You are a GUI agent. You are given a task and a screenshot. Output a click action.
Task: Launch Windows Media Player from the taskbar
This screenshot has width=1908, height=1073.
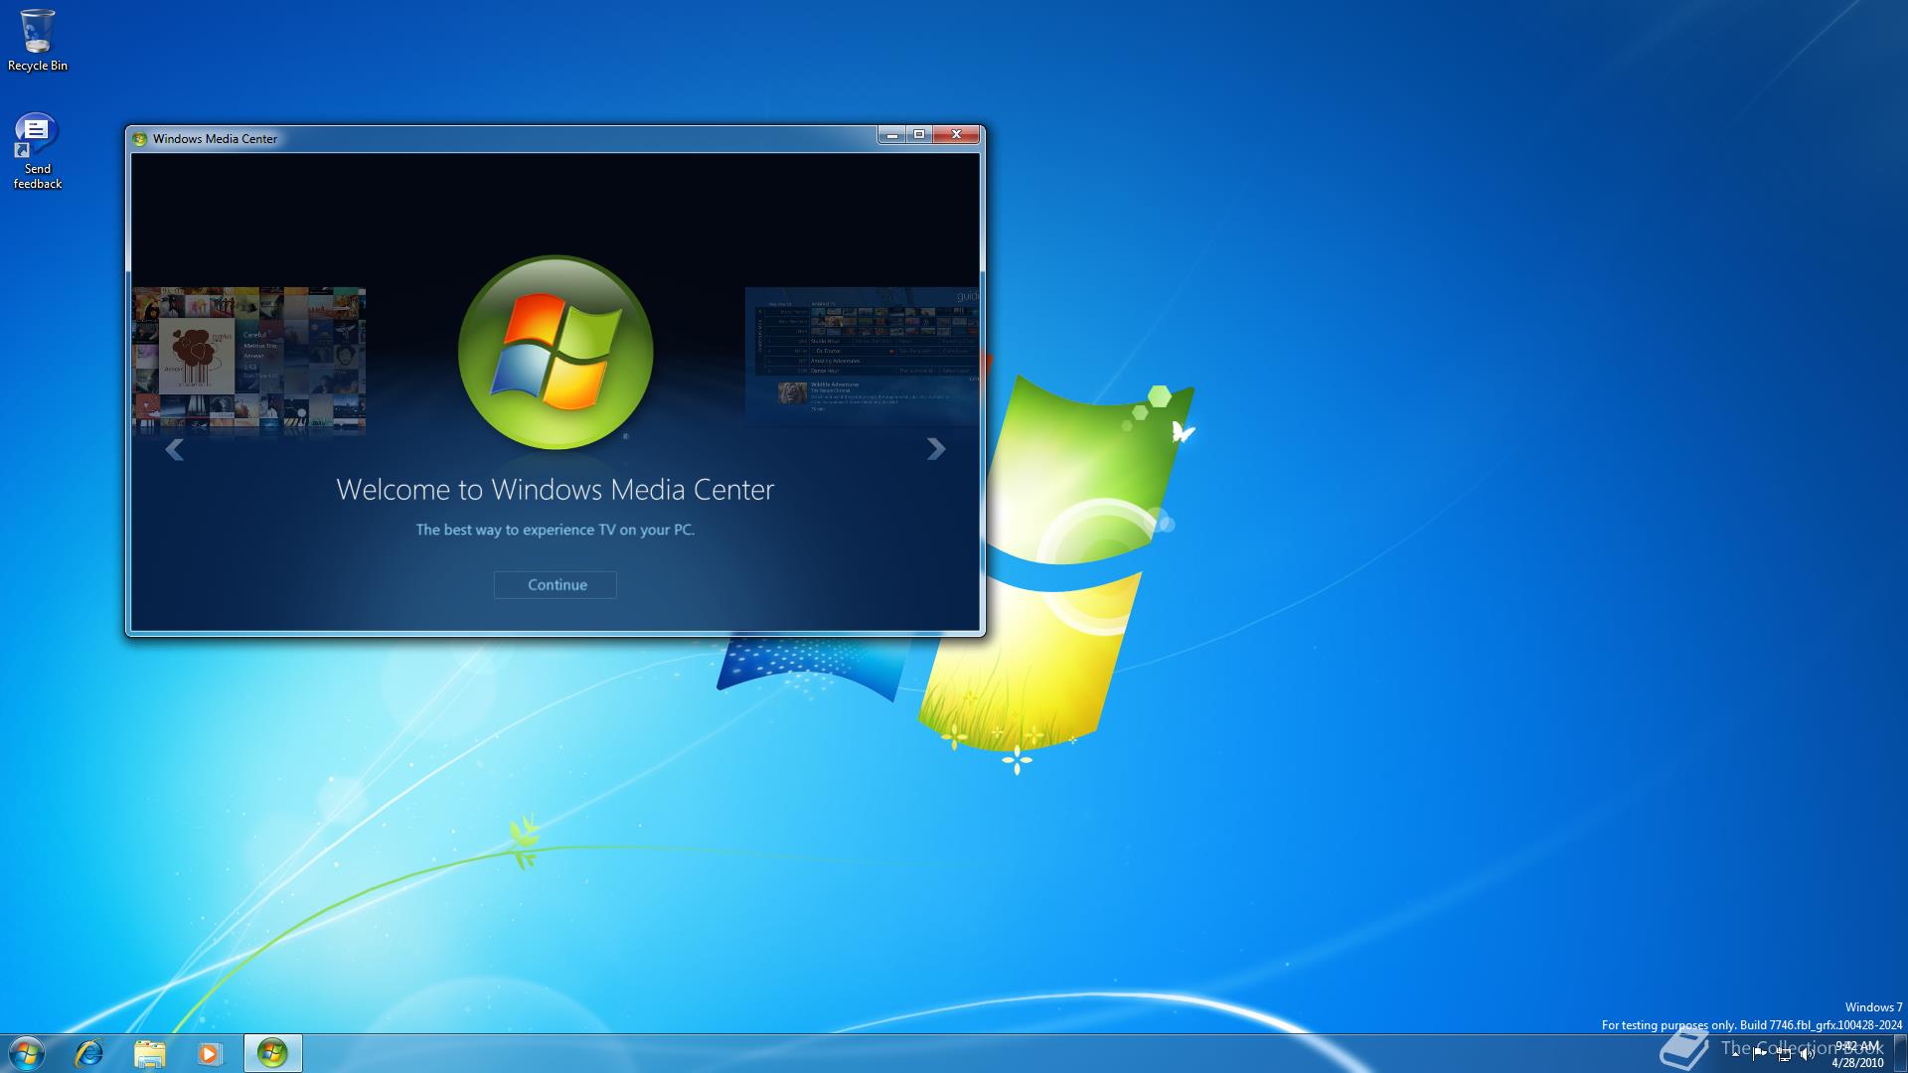pyautogui.click(x=210, y=1053)
